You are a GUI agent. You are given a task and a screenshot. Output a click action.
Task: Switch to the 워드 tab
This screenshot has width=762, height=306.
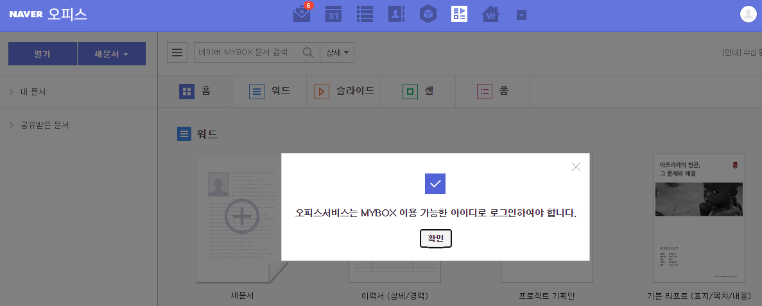coord(269,91)
